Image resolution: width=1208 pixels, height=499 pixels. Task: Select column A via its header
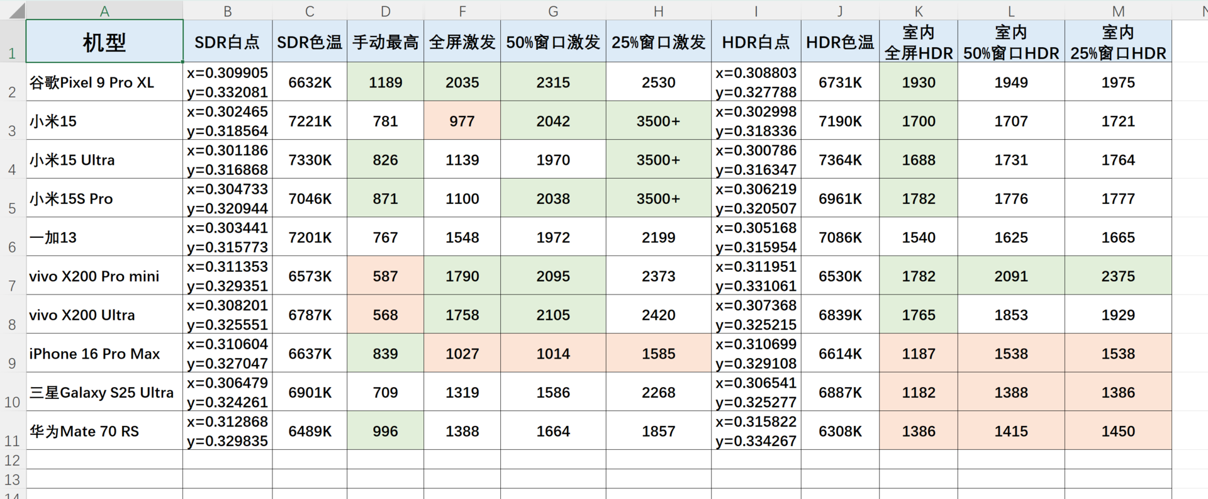(104, 10)
